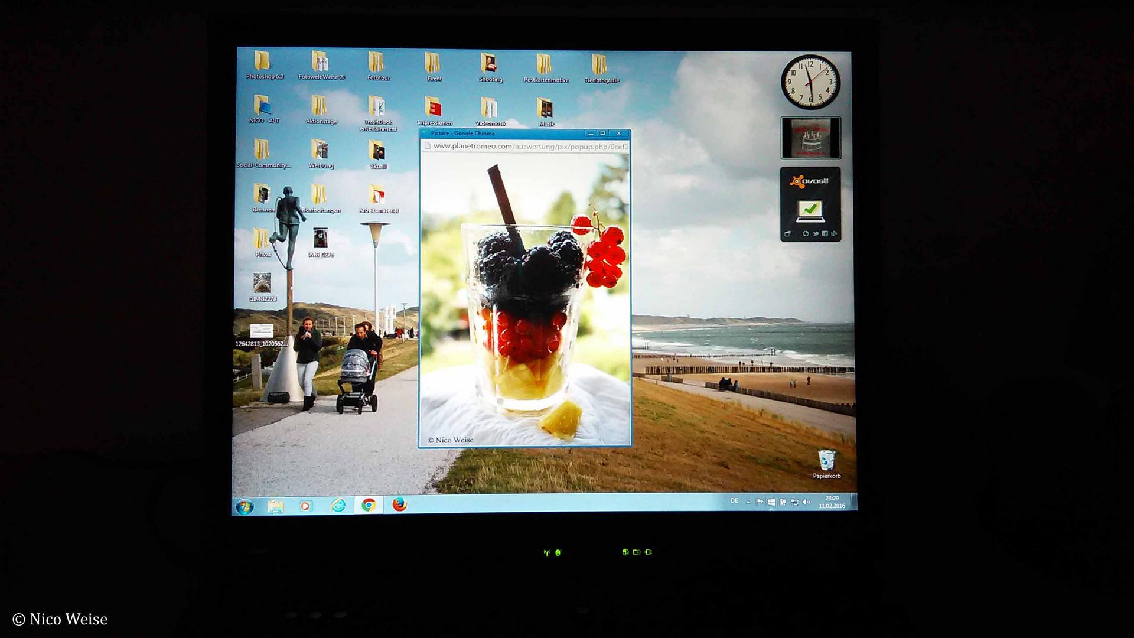Open the Musik folder on desktop
The width and height of the screenshot is (1134, 638).
tap(546, 112)
